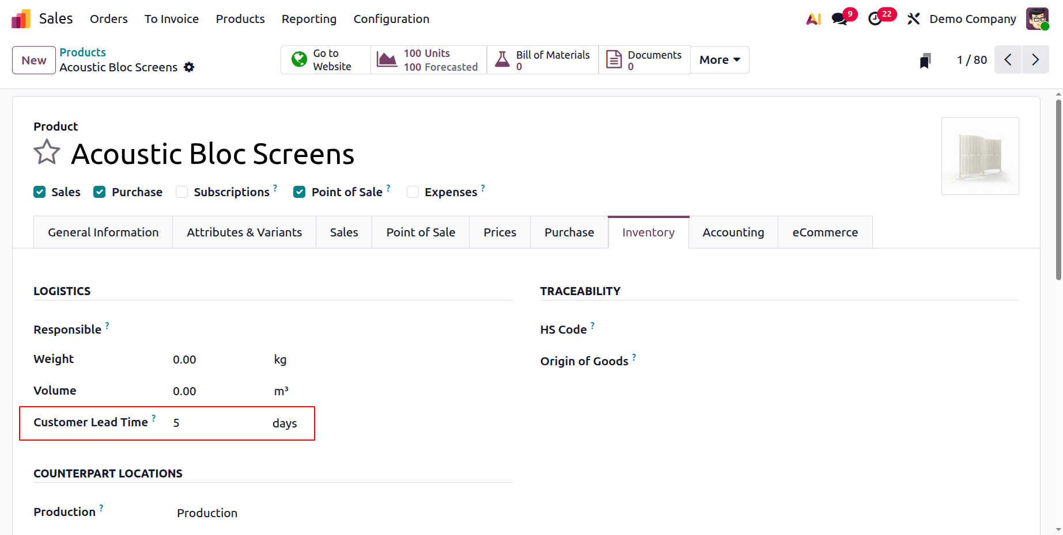Switch to the Accounting tab
This screenshot has width=1063, height=535.
pyautogui.click(x=733, y=232)
